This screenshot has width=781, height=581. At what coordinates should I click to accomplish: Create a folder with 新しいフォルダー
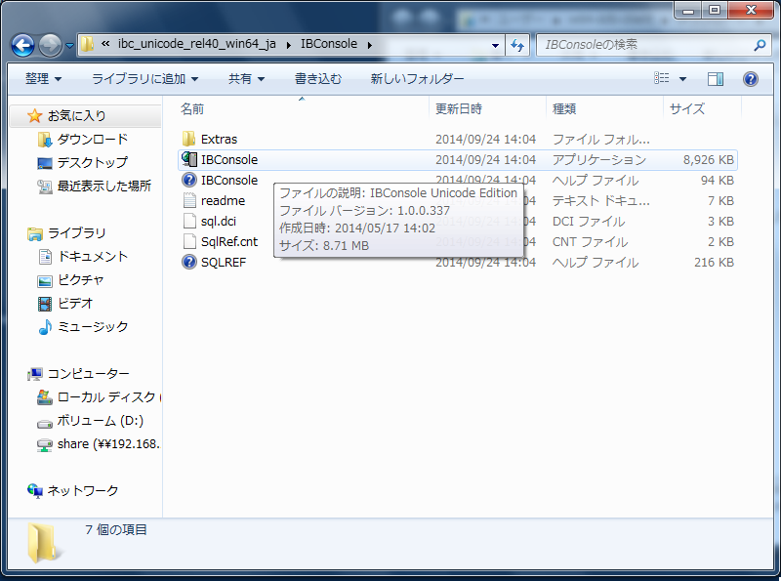tap(417, 79)
